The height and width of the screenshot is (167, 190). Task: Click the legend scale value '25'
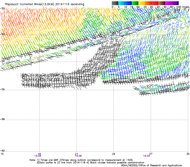pos(145,7)
